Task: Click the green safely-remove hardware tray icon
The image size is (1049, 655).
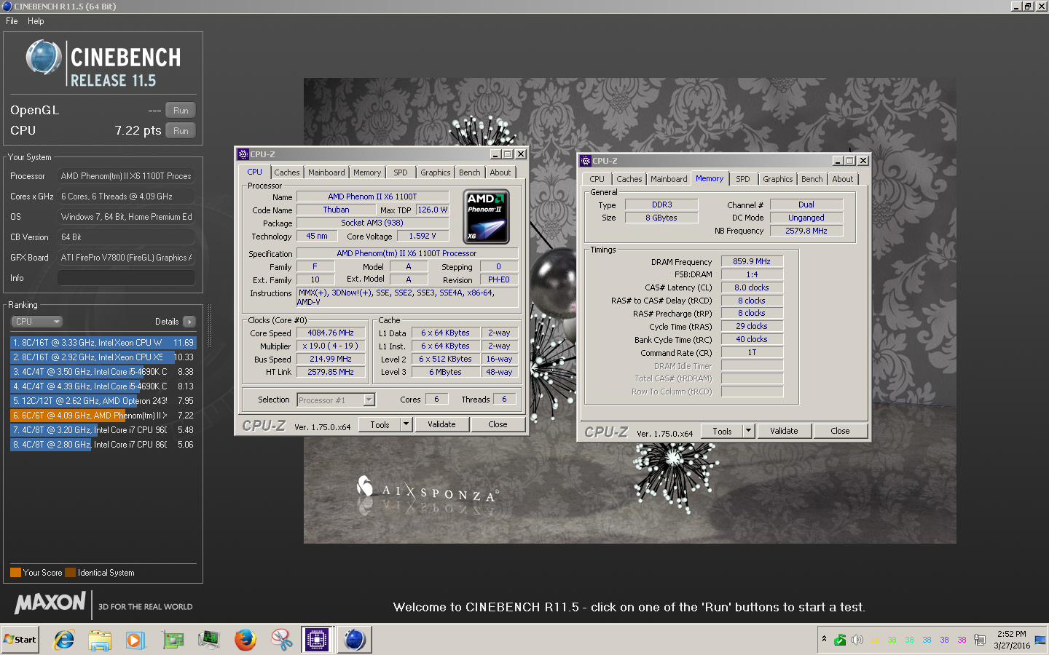Action: click(840, 640)
